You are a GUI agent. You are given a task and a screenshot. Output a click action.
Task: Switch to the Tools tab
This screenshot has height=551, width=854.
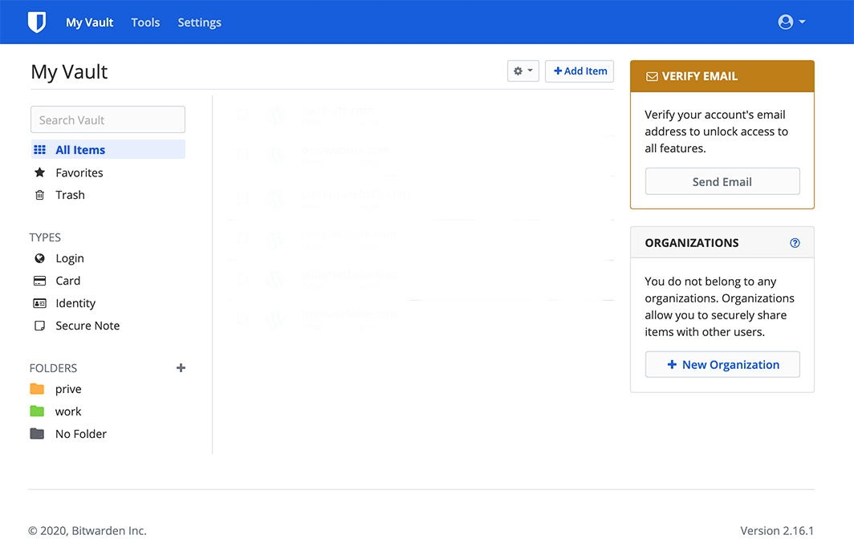pos(145,22)
